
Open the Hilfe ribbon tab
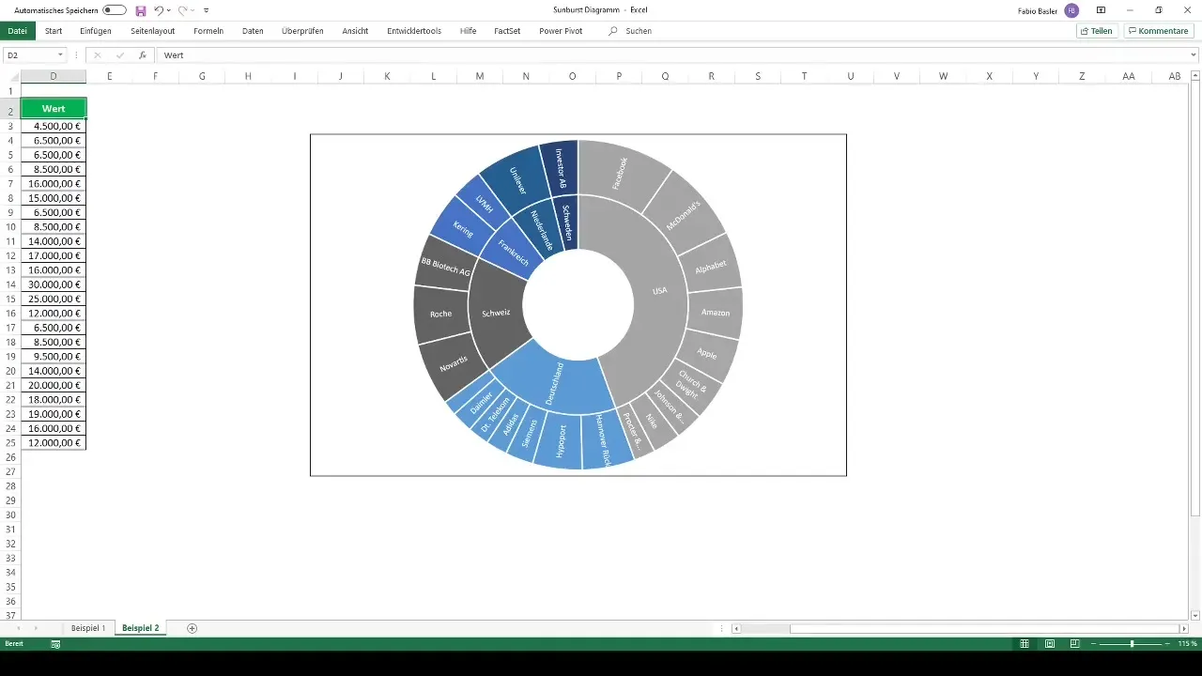[468, 31]
